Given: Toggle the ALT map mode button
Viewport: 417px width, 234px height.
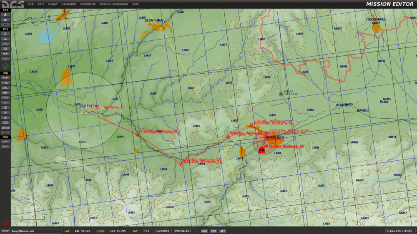Looking at the screenshot, I should click(x=223, y=231).
